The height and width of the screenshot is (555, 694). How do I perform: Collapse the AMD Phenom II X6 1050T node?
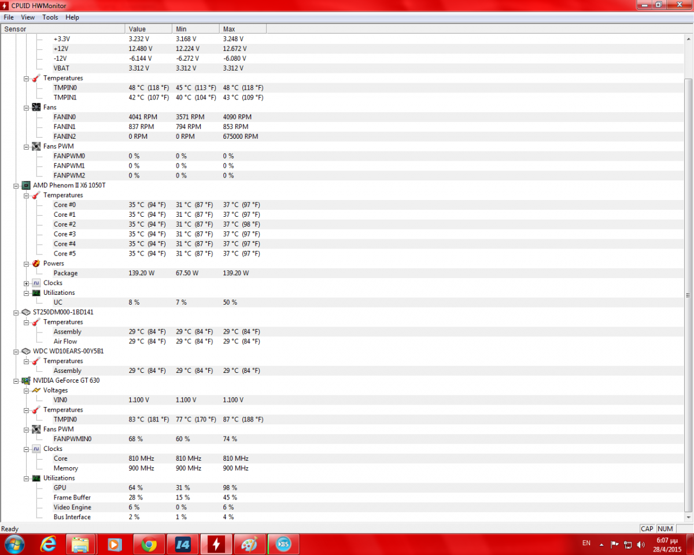coord(16,186)
